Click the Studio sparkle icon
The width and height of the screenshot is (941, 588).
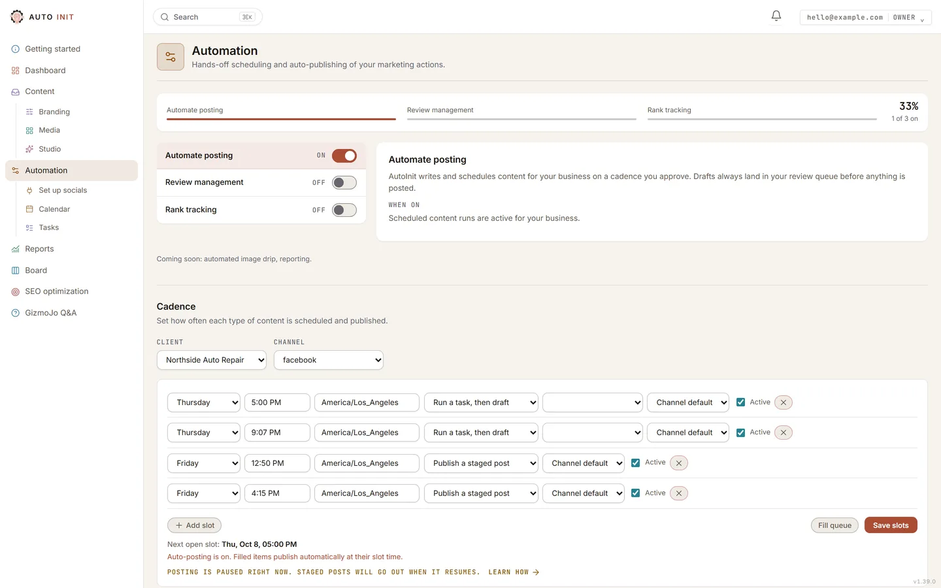click(x=29, y=149)
